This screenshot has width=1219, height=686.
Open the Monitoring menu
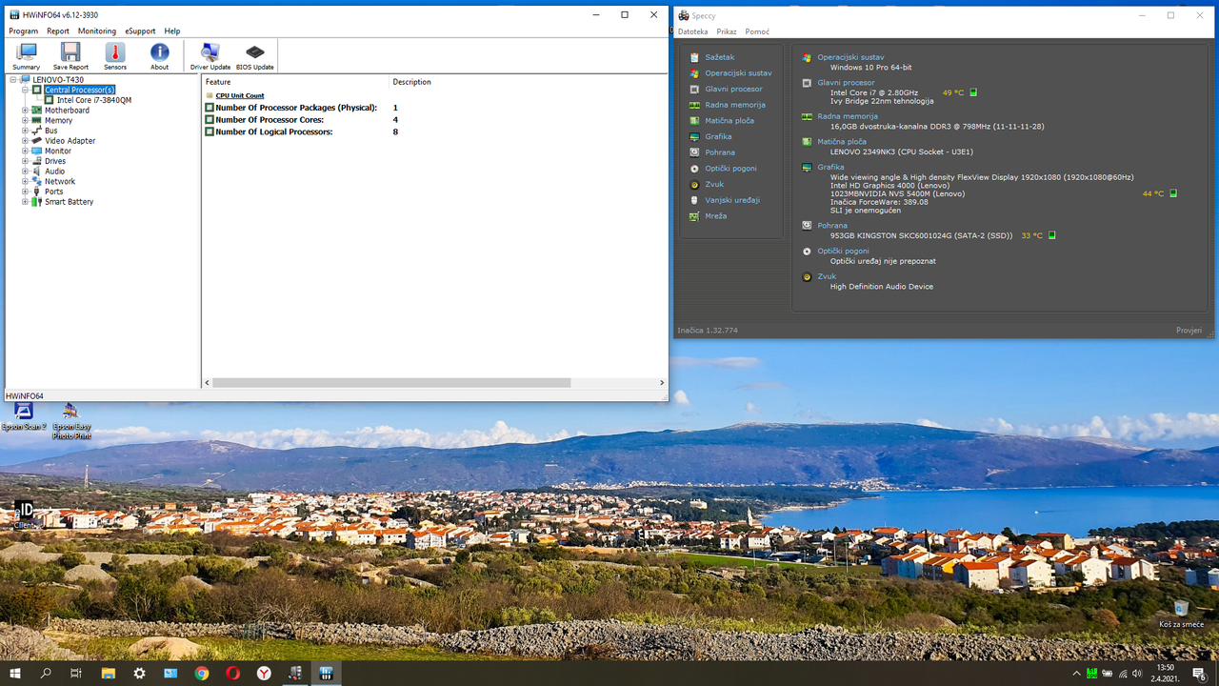[97, 30]
